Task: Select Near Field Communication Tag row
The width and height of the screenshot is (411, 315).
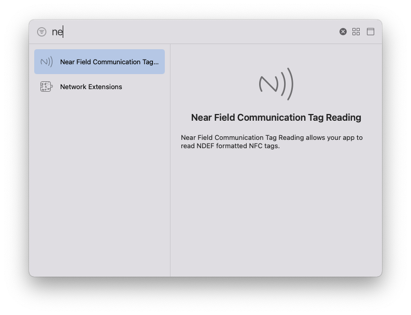Action: click(100, 62)
